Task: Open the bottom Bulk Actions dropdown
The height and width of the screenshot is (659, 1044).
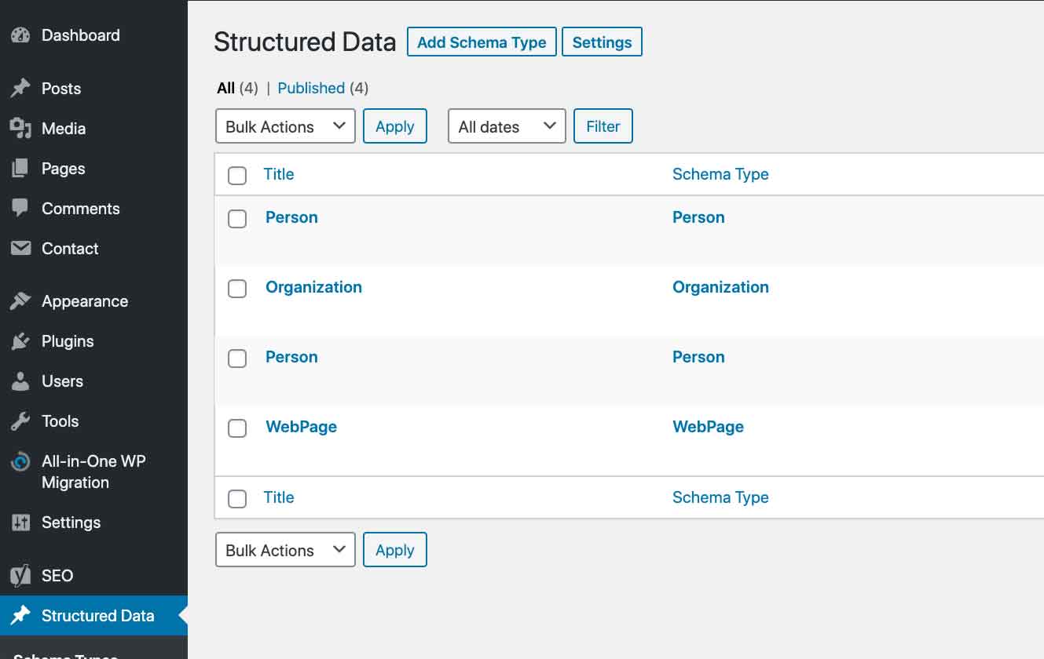Action: [284, 549]
